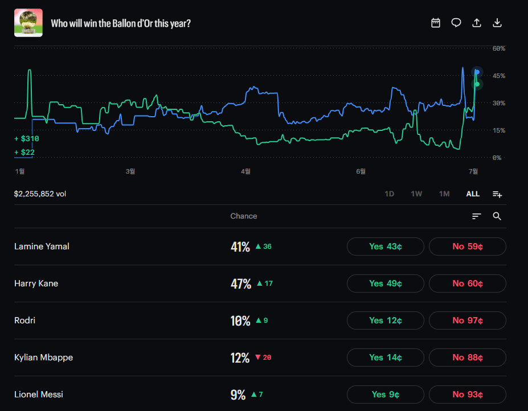528x411 pixels.
Task: Click the download icon in header
Action: 497,23
